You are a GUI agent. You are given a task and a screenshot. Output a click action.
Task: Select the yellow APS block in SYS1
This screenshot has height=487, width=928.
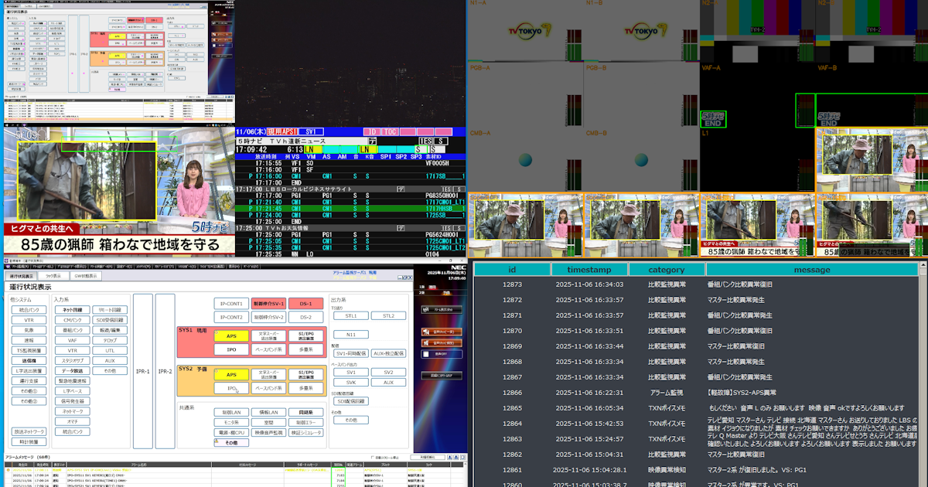pos(231,335)
